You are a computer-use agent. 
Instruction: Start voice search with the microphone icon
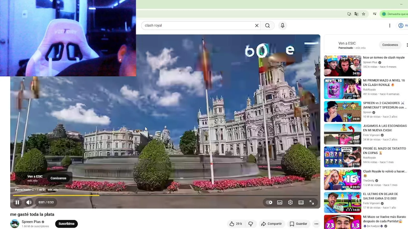(x=282, y=25)
